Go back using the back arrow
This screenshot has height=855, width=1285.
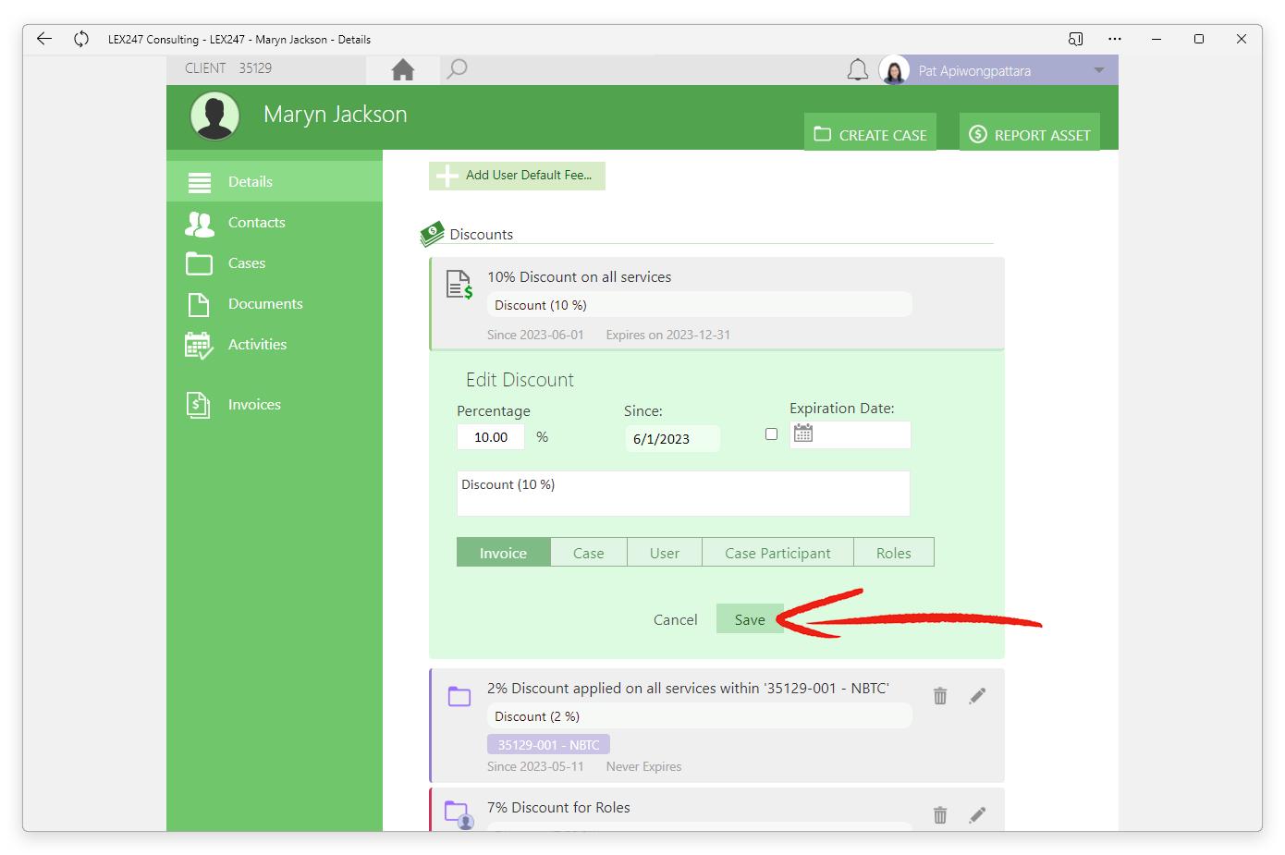click(x=43, y=39)
